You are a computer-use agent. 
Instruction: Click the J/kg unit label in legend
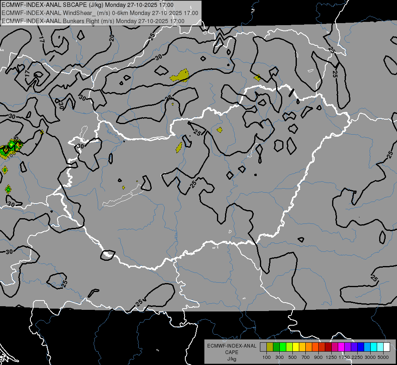(232, 359)
